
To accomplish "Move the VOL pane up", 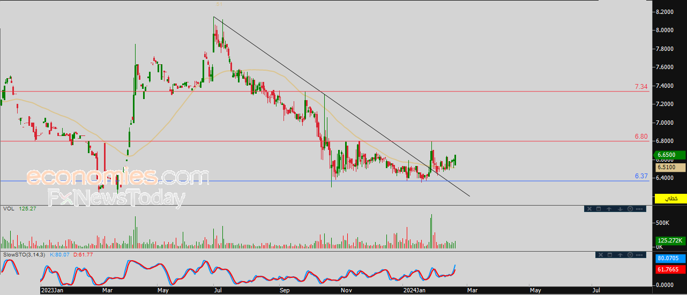I will (x=609, y=209).
